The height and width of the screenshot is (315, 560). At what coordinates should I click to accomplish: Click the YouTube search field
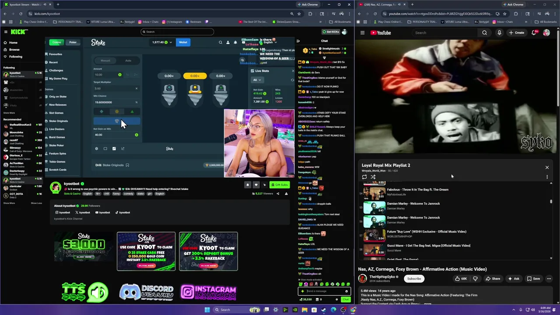[x=444, y=33]
